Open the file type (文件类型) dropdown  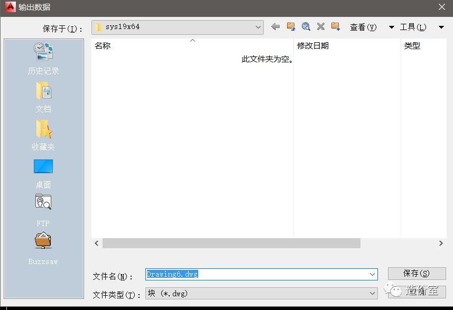(372, 294)
